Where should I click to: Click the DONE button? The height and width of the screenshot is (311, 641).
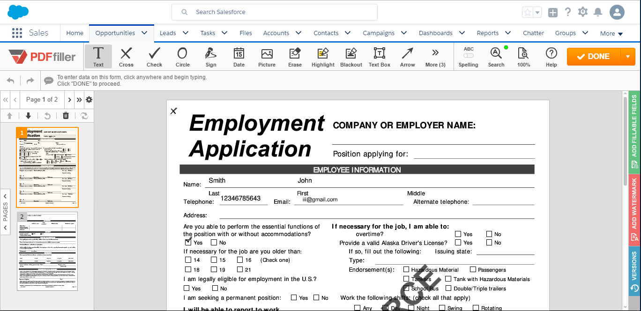pos(594,57)
